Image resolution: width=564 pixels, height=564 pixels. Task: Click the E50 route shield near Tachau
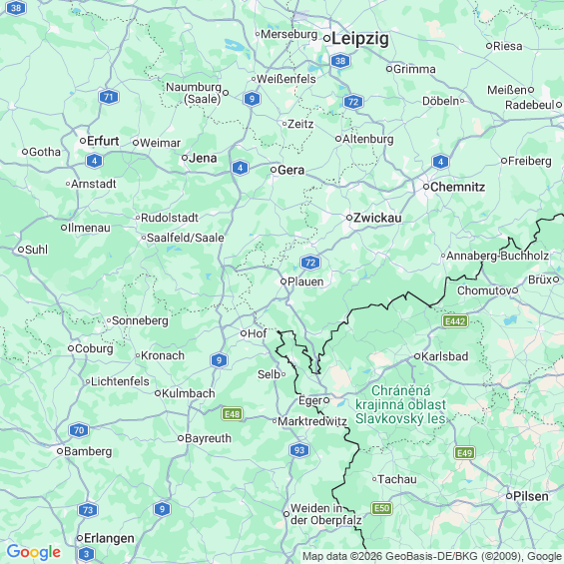click(x=381, y=508)
